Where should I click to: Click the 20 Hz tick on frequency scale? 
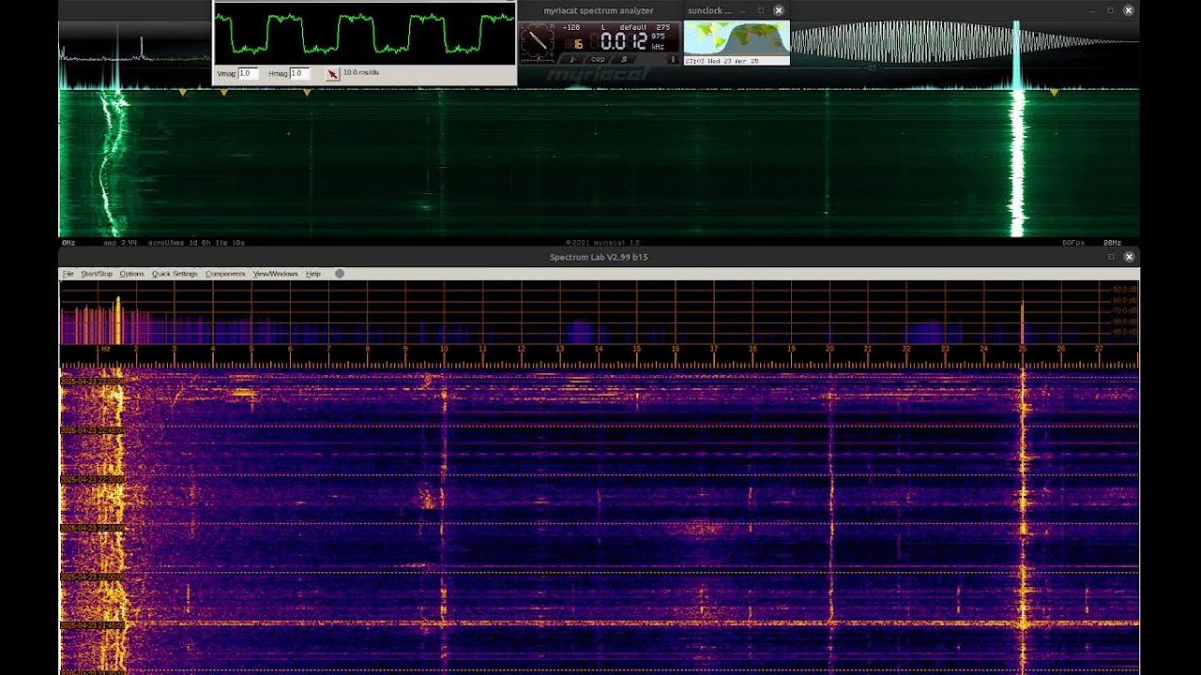pyautogui.click(x=829, y=349)
